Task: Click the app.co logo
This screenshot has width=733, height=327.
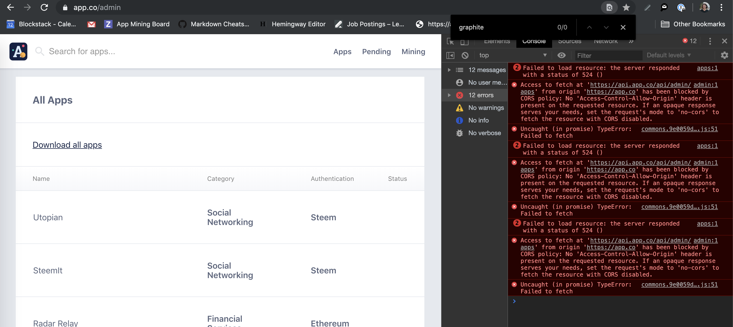Action: pos(18,51)
